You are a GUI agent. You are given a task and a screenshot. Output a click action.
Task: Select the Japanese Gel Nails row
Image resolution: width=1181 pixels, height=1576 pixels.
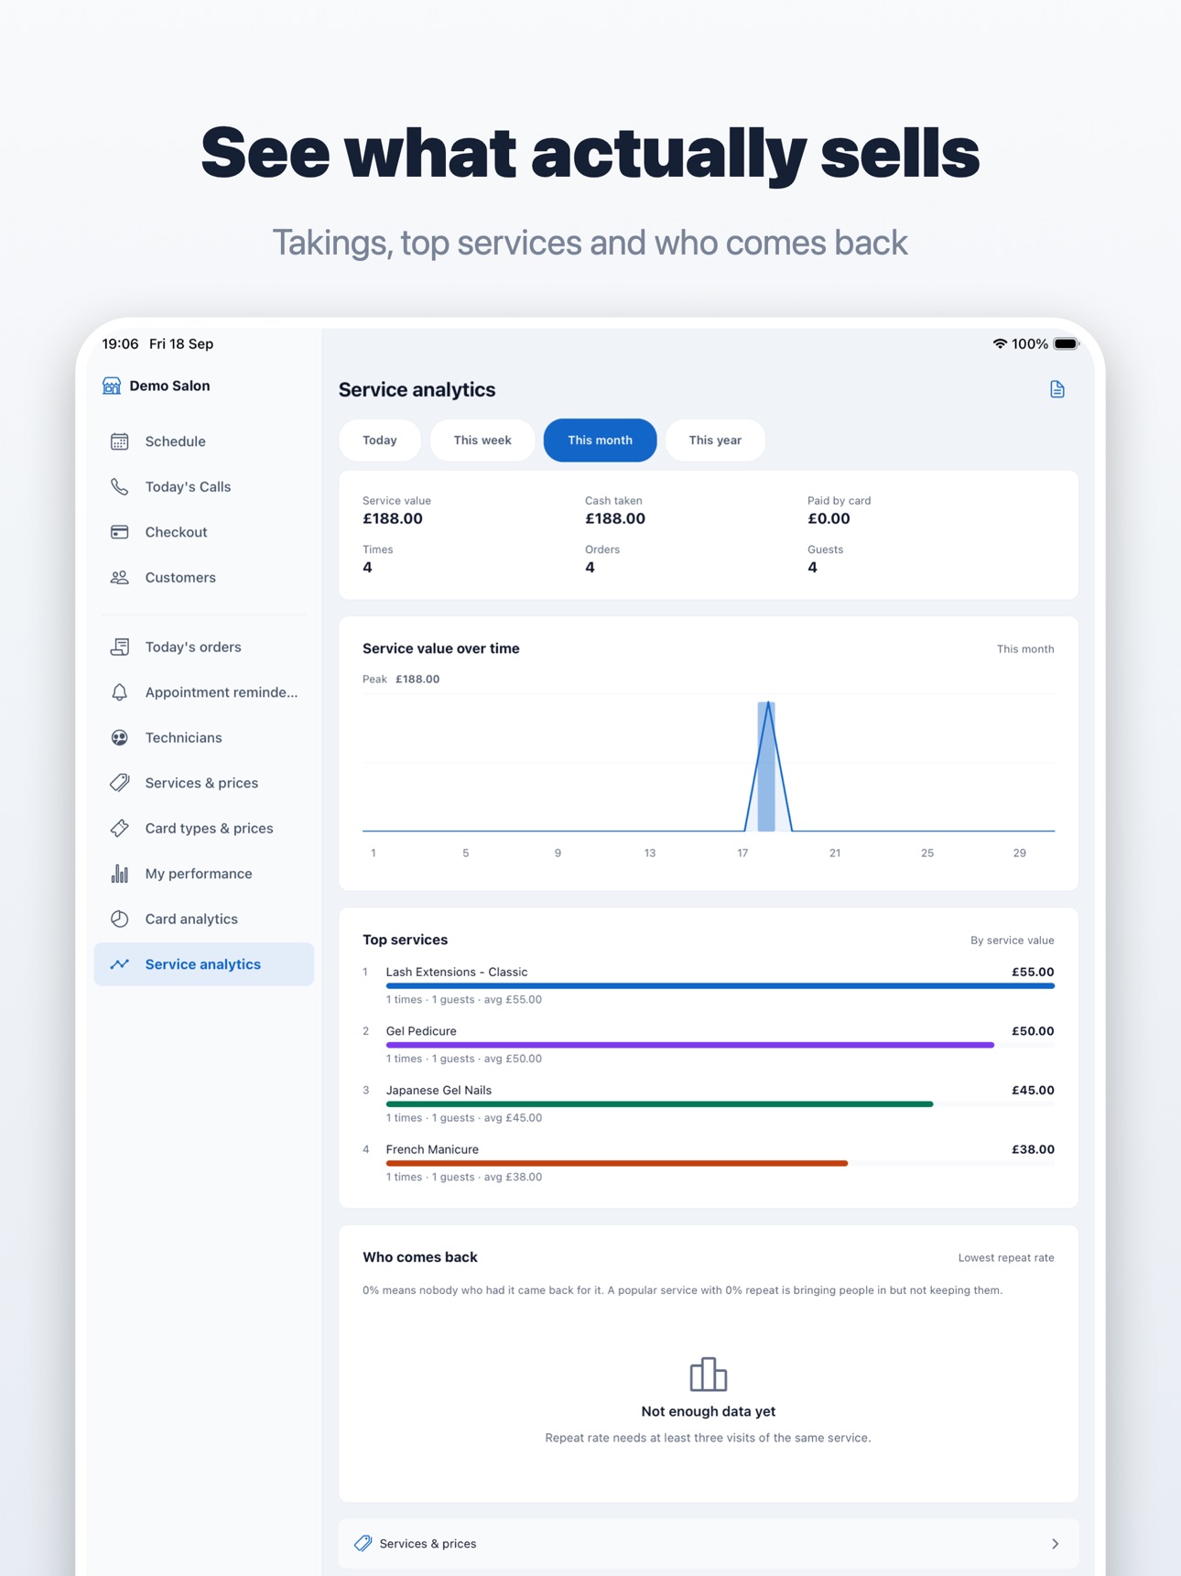pos(709,1103)
